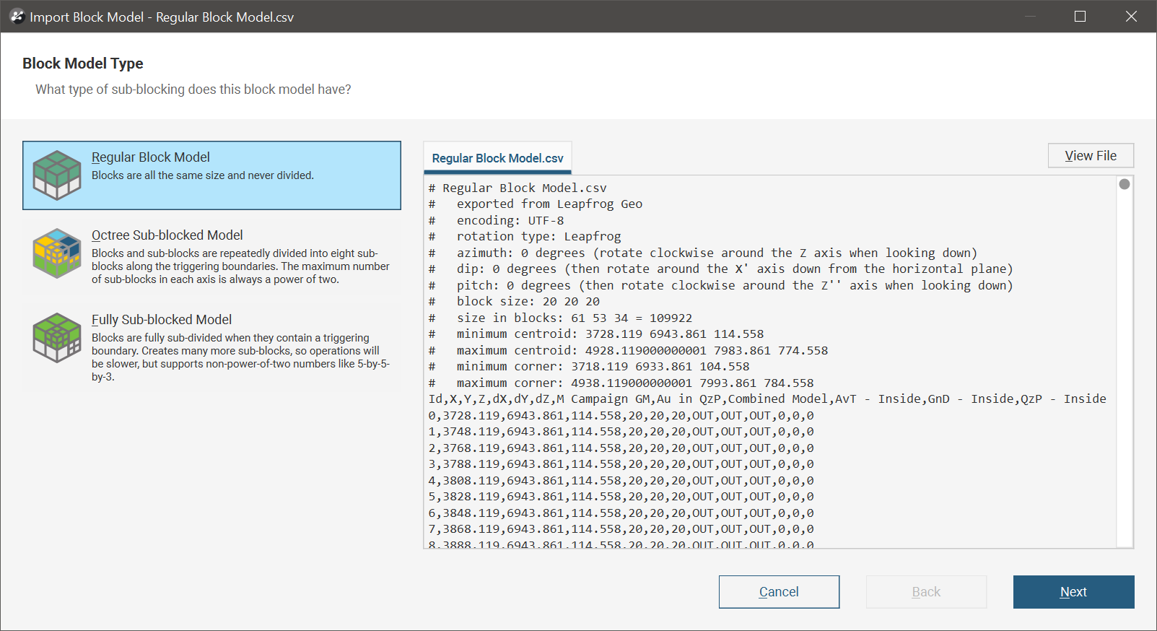This screenshot has height=631, width=1157.
Task: Proceed with the Next button
Action: pos(1073,592)
